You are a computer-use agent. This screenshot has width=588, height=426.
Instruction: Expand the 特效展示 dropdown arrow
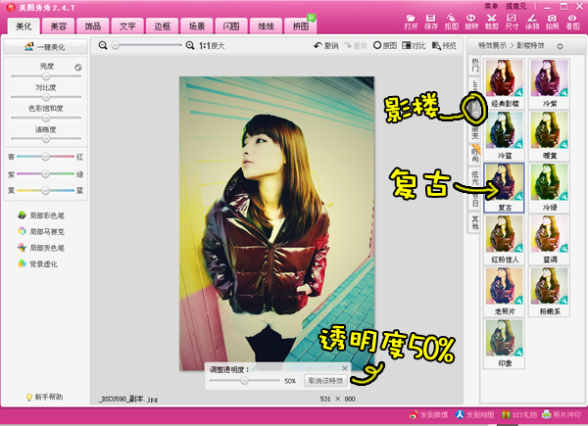[560, 46]
